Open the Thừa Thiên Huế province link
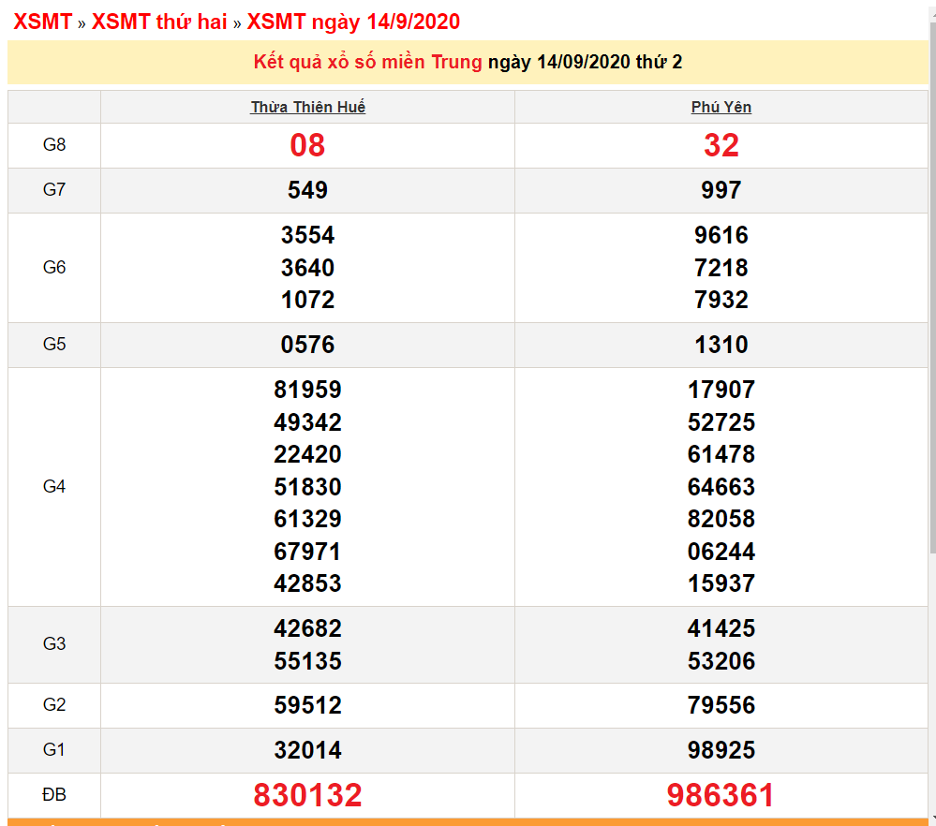 pos(307,108)
